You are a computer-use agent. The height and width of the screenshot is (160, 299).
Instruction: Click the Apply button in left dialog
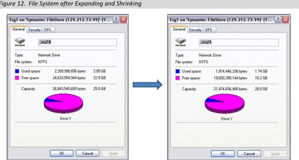[113, 154]
